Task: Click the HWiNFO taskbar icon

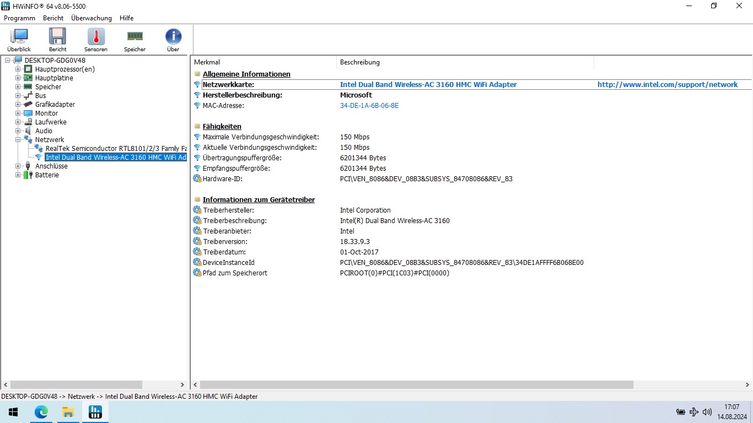Action: click(95, 412)
